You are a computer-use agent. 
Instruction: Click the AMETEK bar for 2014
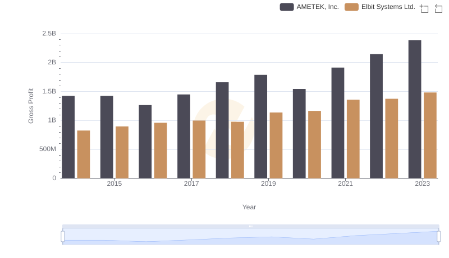(68, 137)
